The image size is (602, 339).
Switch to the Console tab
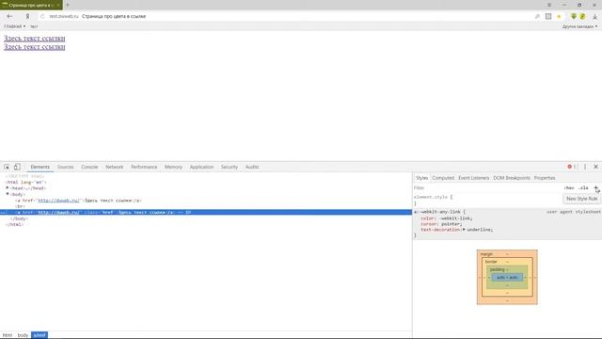(89, 167)
